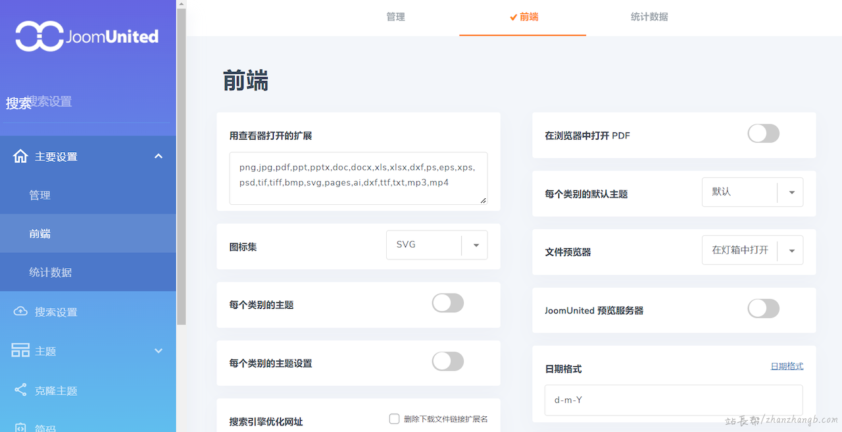The height and width of the screenshot is (432, 842).
Task: Click the share icon beside 克隆主题
Action: click(20, 390)
